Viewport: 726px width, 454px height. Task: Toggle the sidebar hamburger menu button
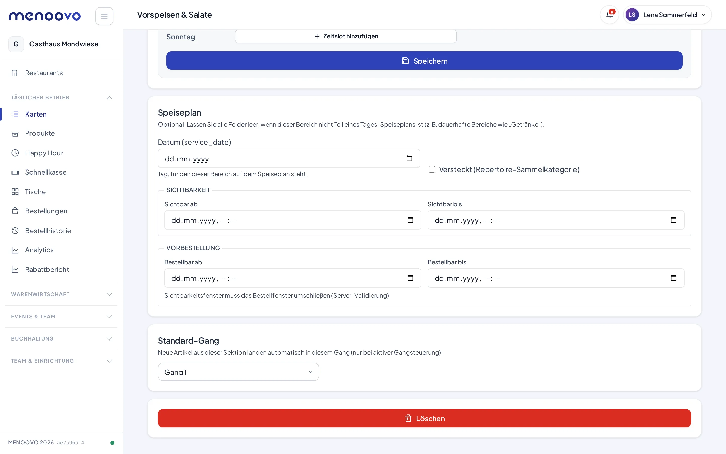[104, 16]
